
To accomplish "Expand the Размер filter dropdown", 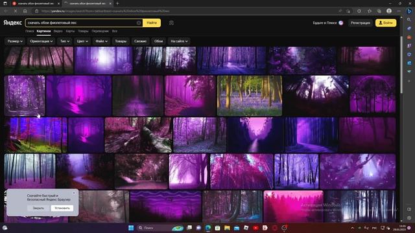I will click(x=15, y=41).
